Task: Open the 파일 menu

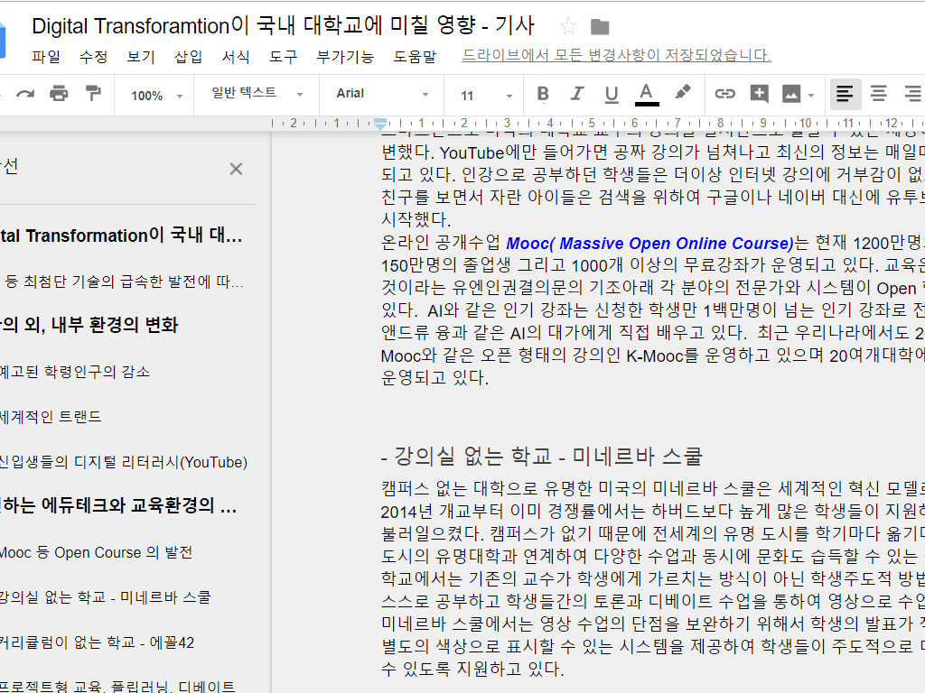Action: click(46, 57)
